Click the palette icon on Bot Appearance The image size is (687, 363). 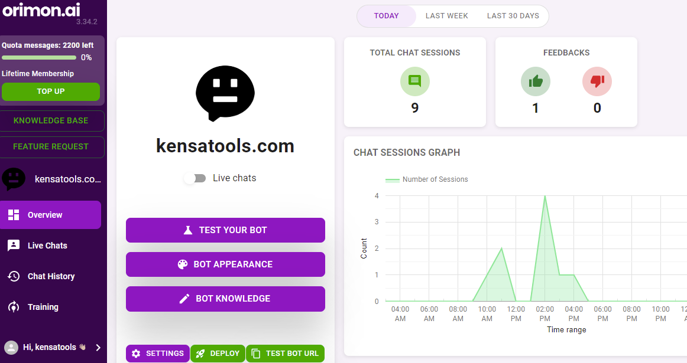point(183,264)
